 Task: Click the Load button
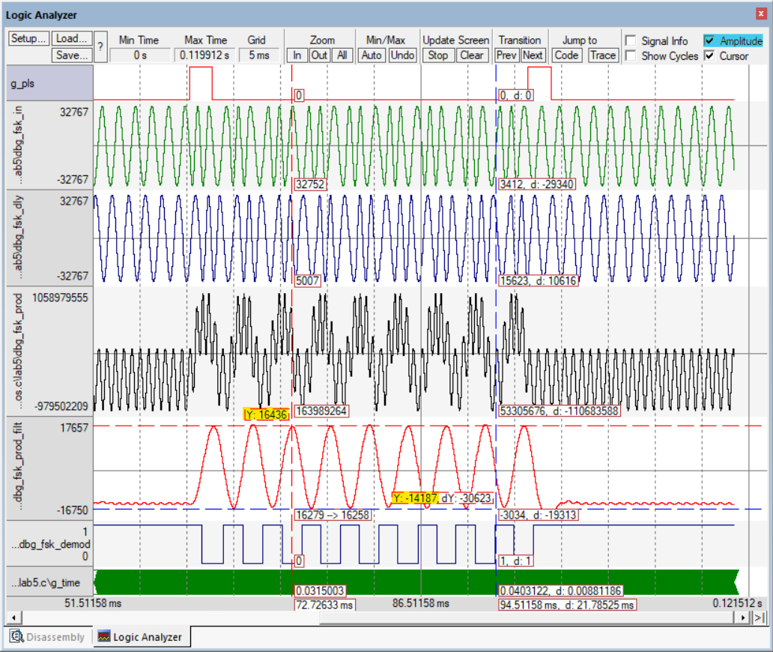(72, 39)
